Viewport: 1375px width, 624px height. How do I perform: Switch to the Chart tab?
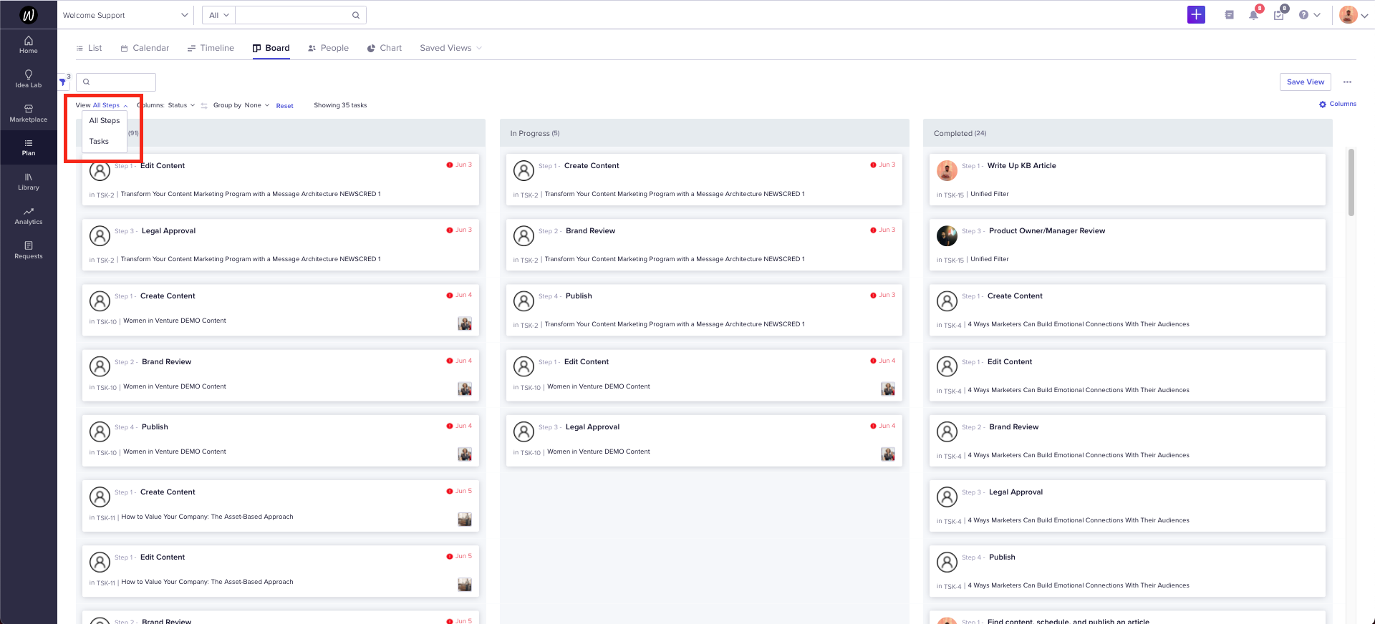[x=385, y=48]
